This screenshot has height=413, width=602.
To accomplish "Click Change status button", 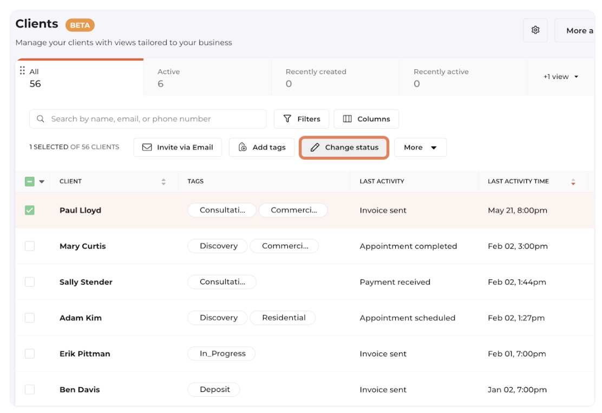I will click(x=344, y=147).
